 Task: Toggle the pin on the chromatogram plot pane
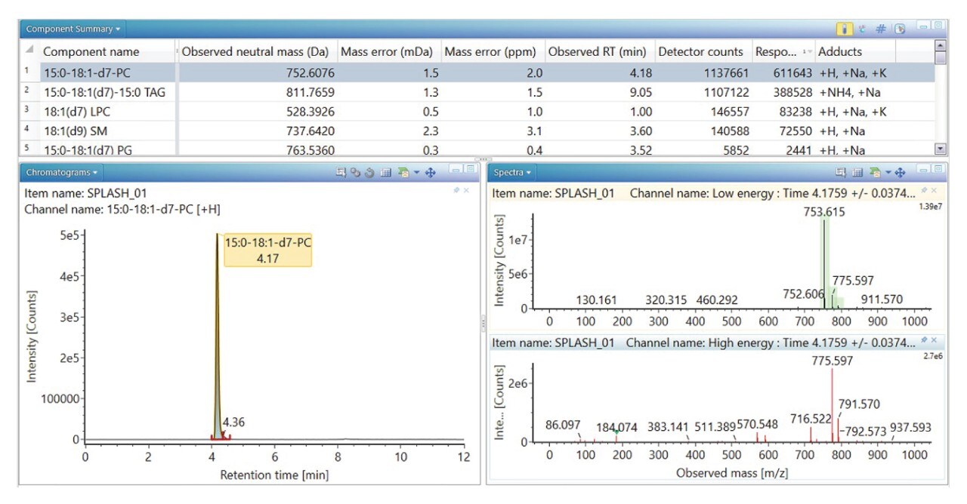[456, 189]
